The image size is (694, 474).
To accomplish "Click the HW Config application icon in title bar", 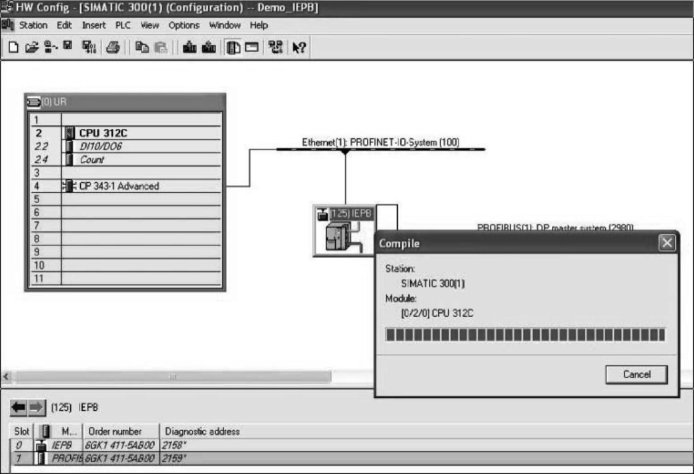I will coord(7,7).
